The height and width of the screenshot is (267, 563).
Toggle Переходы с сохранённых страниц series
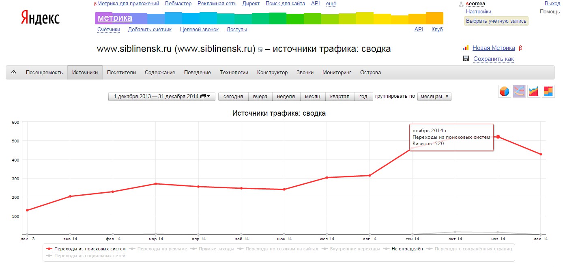click(x=469, y=249)
